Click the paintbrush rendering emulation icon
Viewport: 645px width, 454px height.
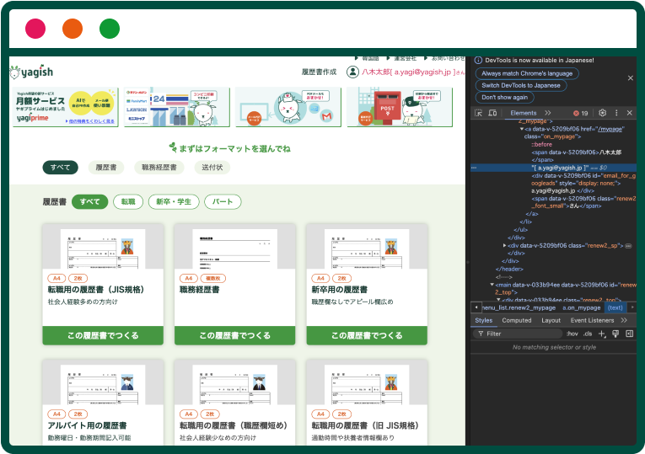(615, 334)
